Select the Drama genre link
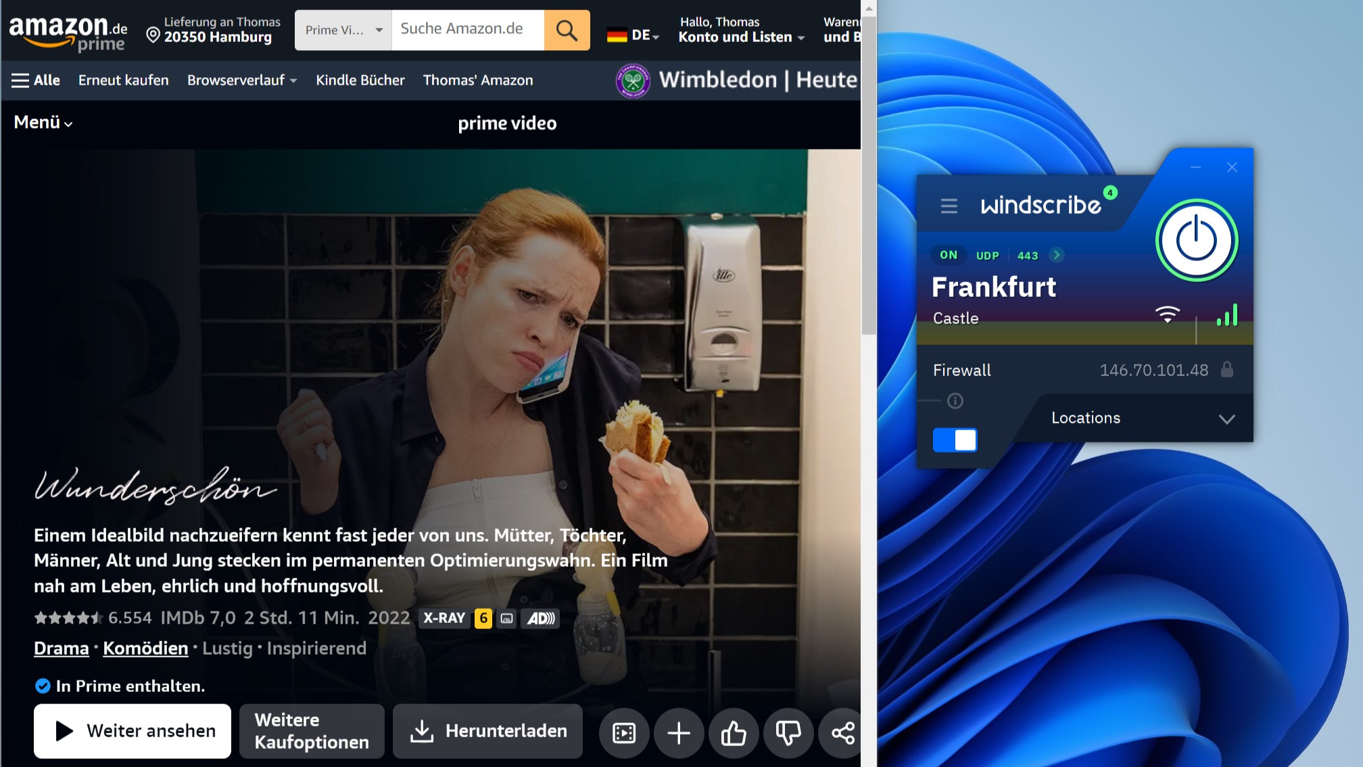1363x767 pixels. tap(61, 648)
